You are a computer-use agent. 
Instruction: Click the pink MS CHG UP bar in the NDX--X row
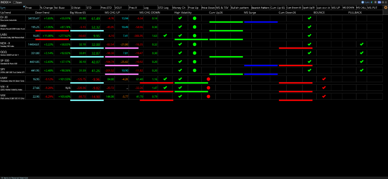(122, 48)
